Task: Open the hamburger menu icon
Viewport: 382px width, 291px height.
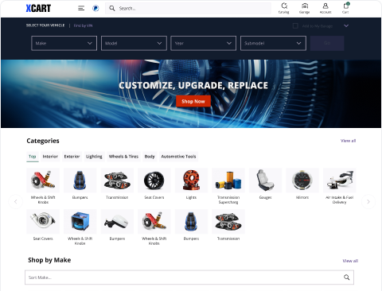Action: pos(81,9)
